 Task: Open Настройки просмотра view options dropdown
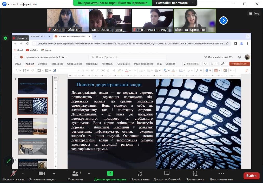click(175, 3)
